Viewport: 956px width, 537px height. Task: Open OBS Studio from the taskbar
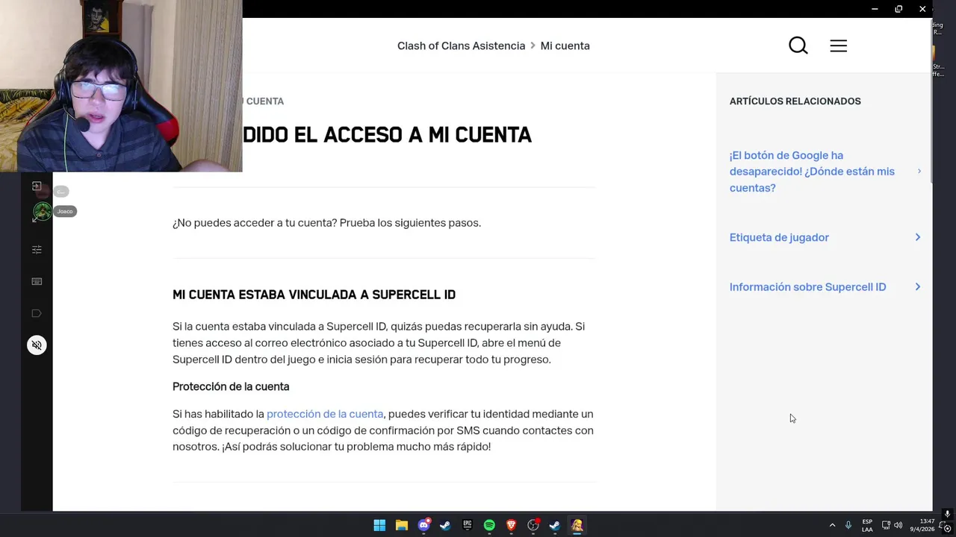click(x=533, y=525)
